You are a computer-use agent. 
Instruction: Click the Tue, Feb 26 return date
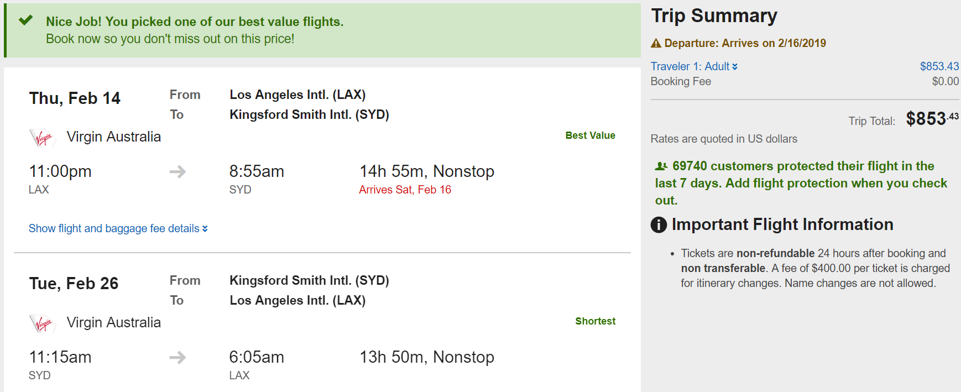(74, 284)
